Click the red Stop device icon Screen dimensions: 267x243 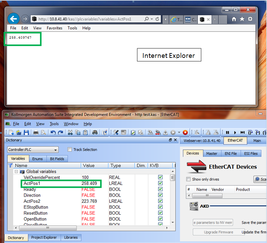pyautogui.click(x=185, y=132)
